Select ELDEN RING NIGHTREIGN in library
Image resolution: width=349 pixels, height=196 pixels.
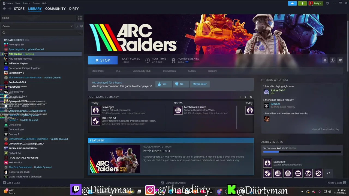23,148
